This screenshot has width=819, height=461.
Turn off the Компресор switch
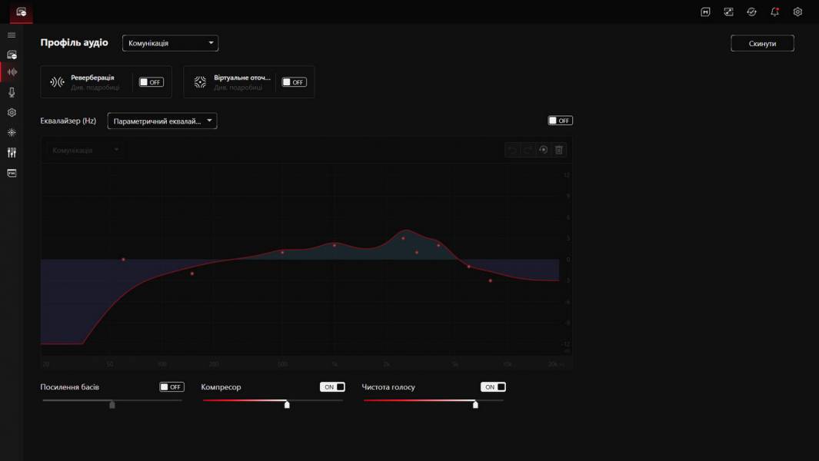coord(333,387)
